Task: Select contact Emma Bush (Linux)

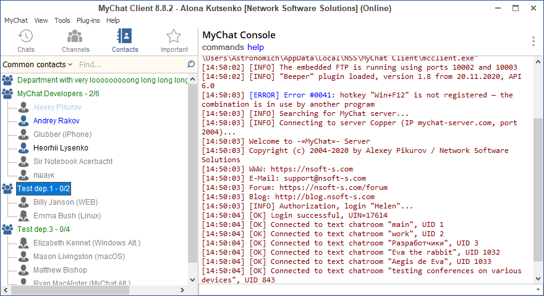Action: [x=67, y=216]
